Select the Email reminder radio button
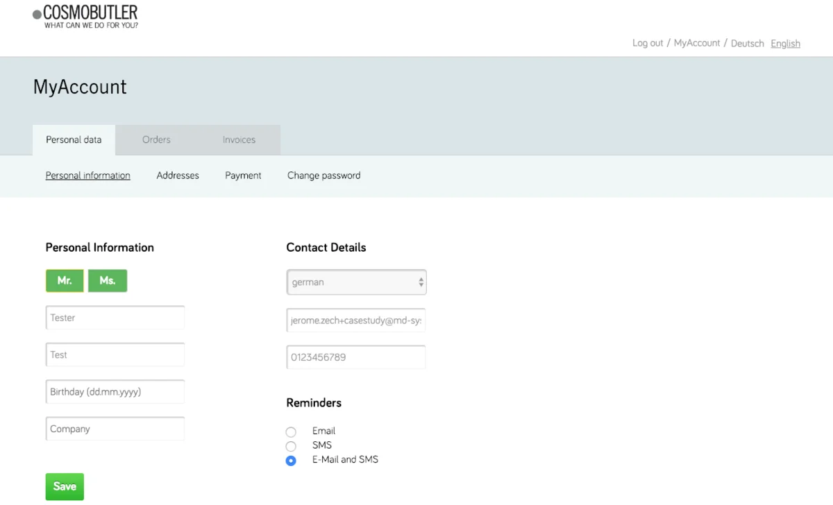Image resolution: width=833 pixels, height=505 pixels. (291, 431)
